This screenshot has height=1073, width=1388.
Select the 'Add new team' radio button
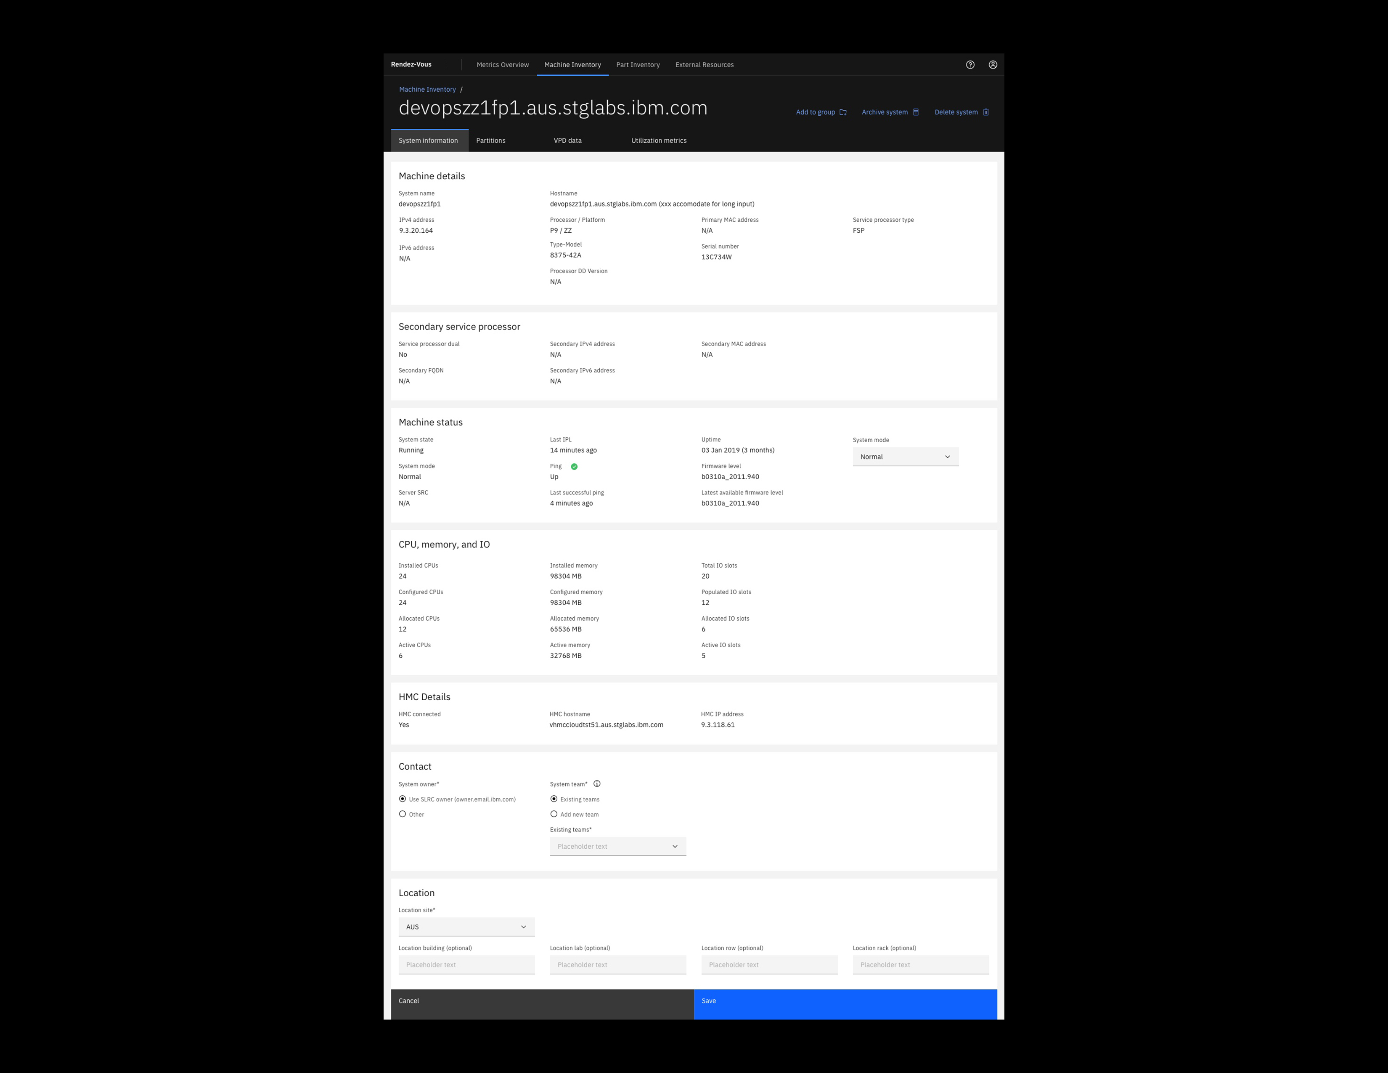click(x=554, y=814)
